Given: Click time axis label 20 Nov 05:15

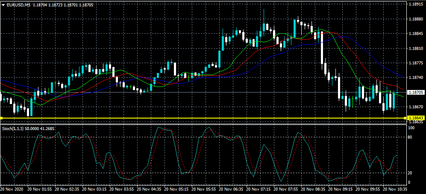Looking at the screenshot, I should click(176, 188).
